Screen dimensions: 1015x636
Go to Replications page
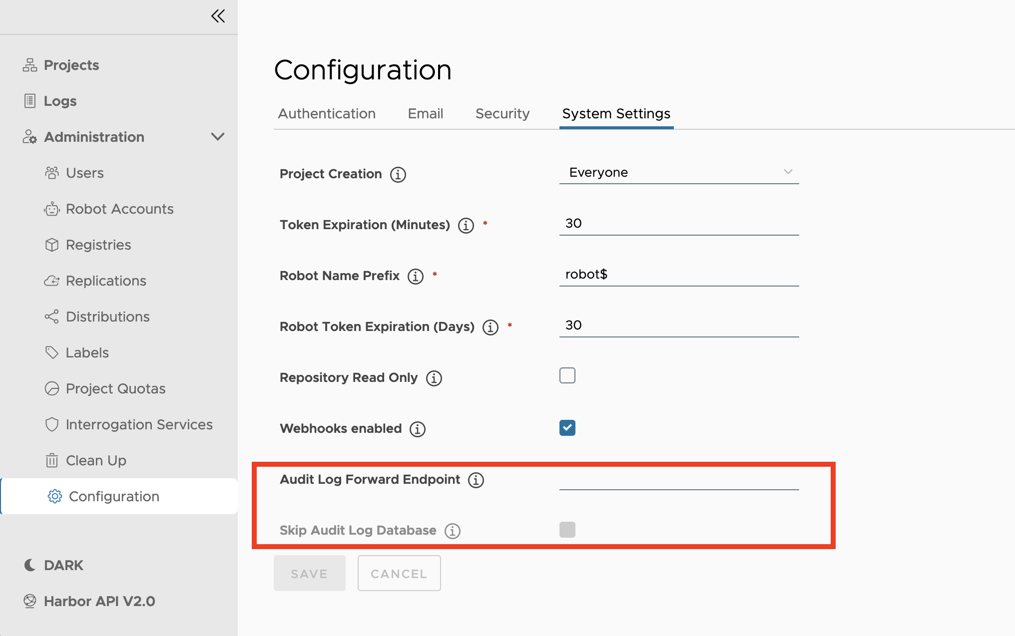pos(106,281)
